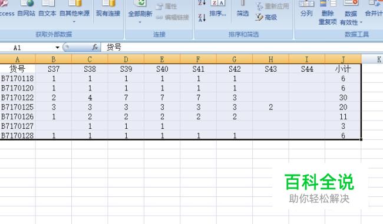
Task: Select cell B7170118
Action: pyautogui.click(x=17, y=78)
